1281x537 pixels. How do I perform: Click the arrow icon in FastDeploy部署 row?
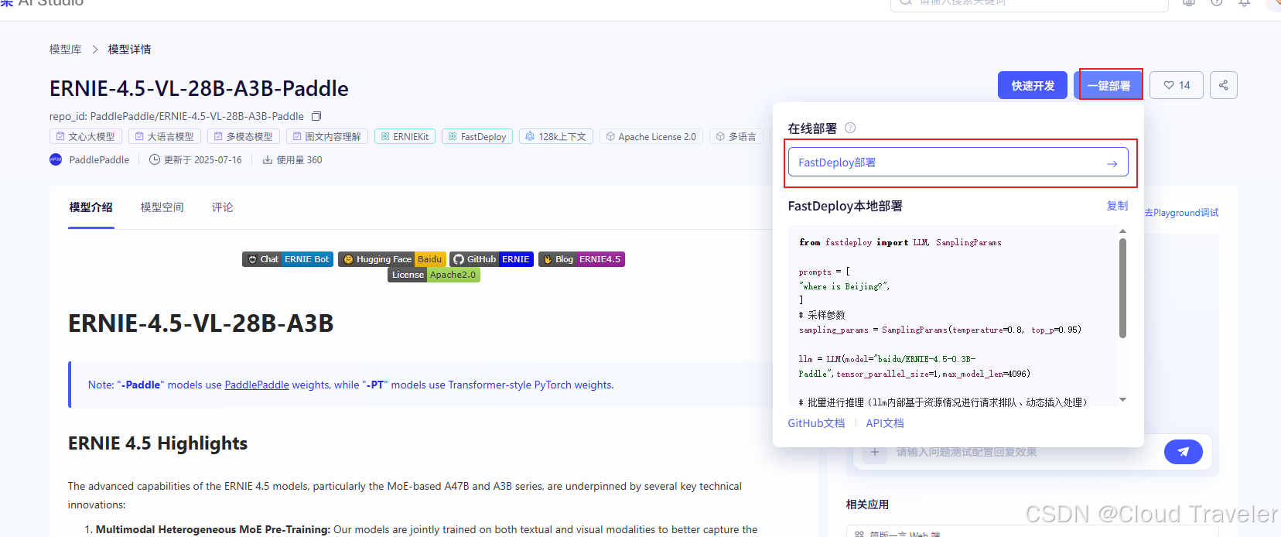[1112, 163]
